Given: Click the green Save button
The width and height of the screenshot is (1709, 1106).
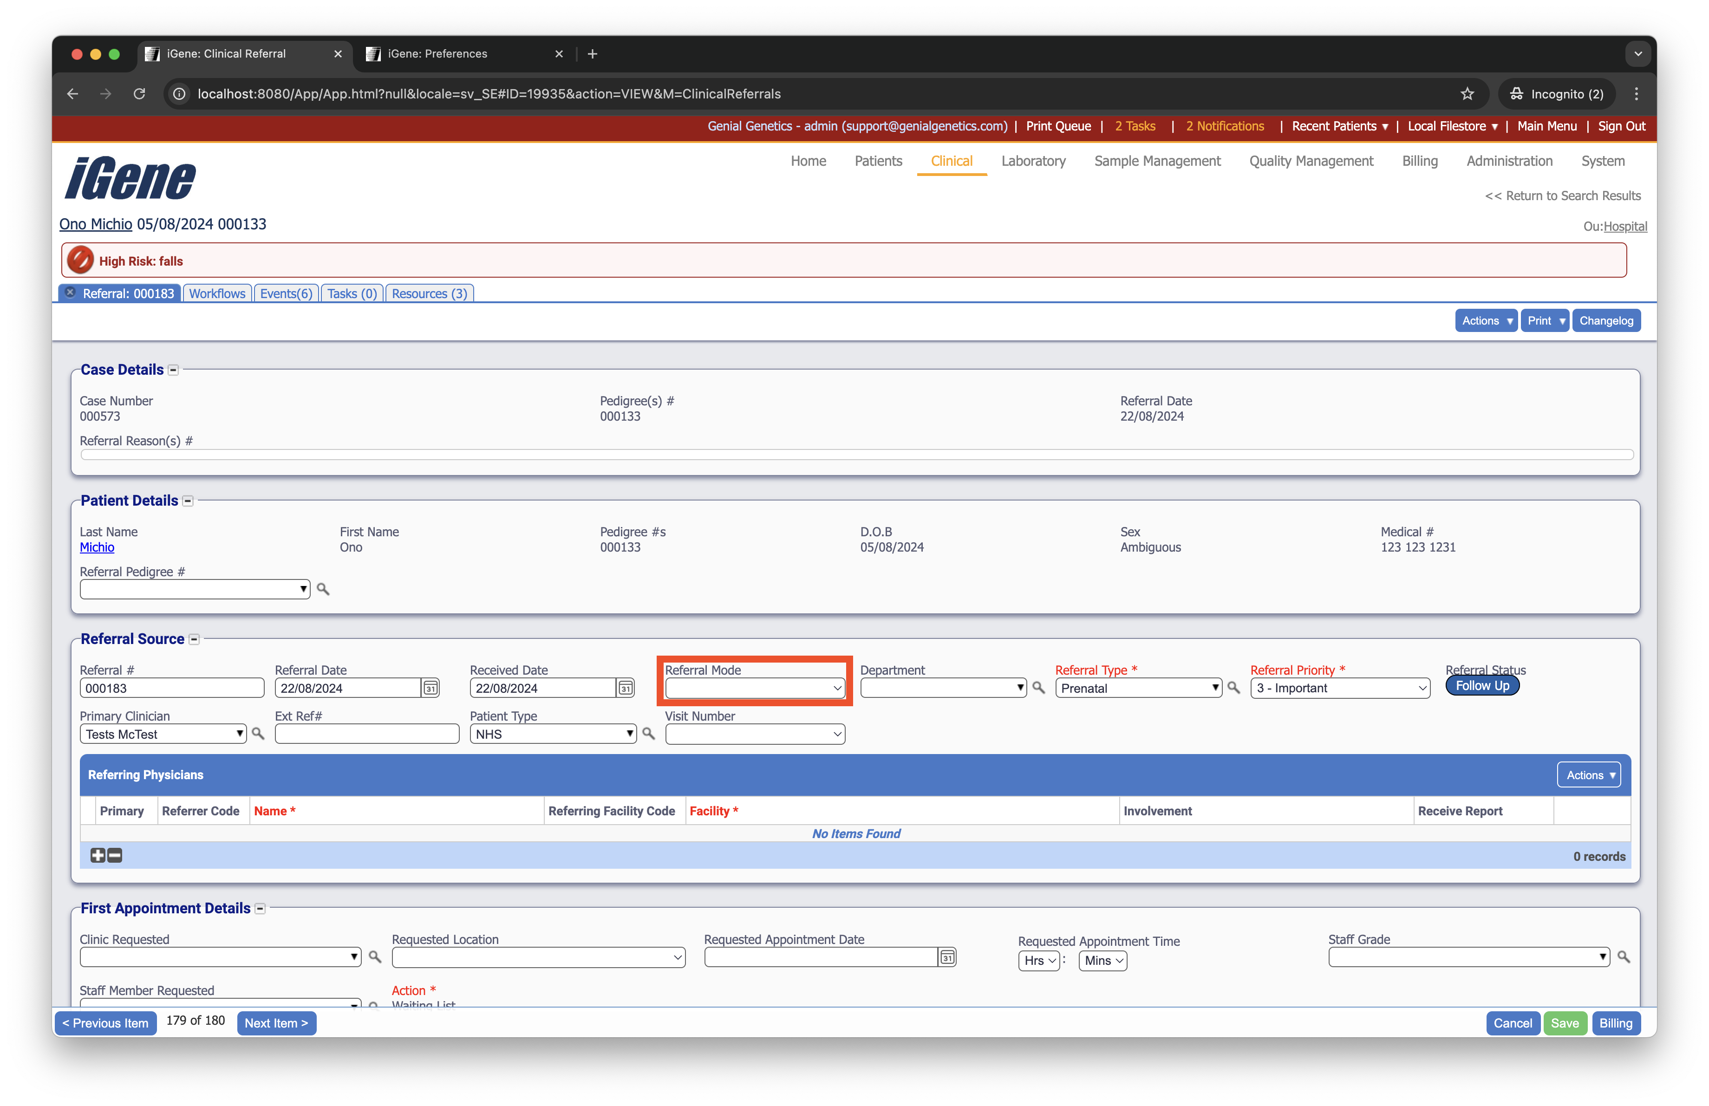Looking at the screenshot, I should (1565, 1023).
